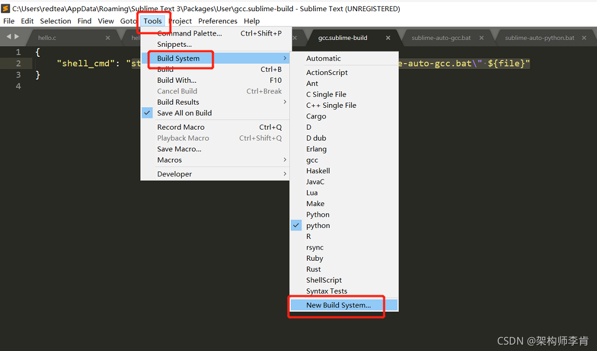Click Playback Macro menu item
Image resolution: width=597 pixels, height=351 pixels.
pyautogui.click(x=215, y=138)
